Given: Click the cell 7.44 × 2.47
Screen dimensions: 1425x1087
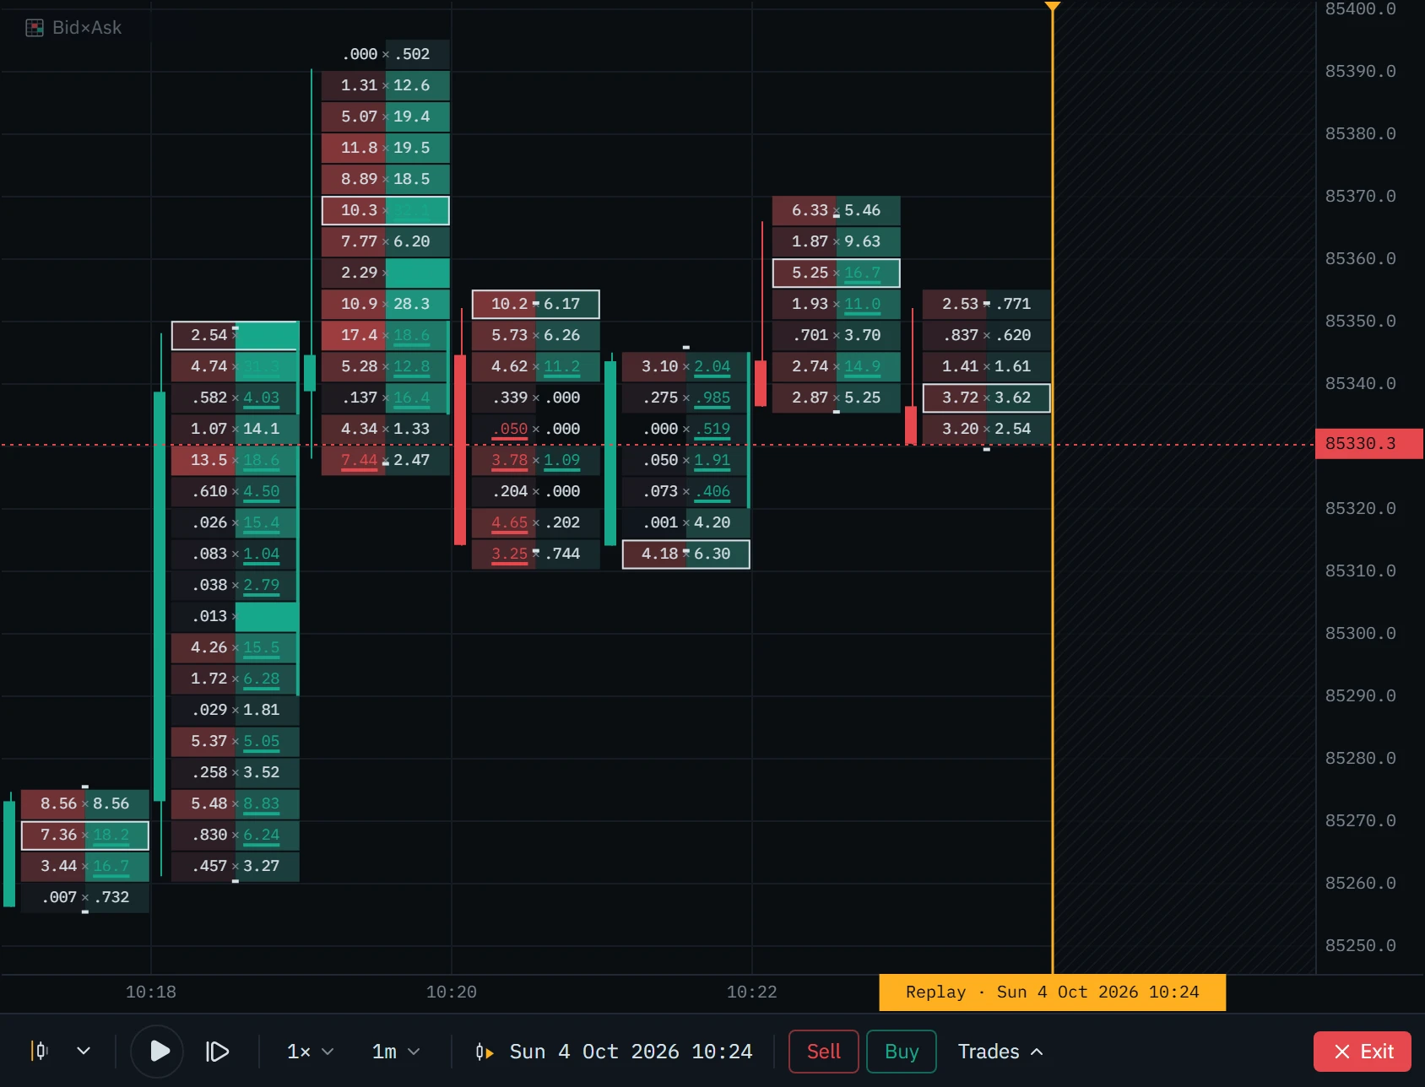Looking at the screenshot, I should click(385, 460).
